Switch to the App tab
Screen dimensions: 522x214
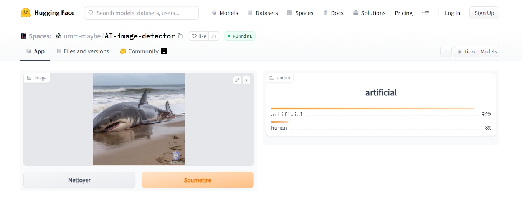coord(35,51)
